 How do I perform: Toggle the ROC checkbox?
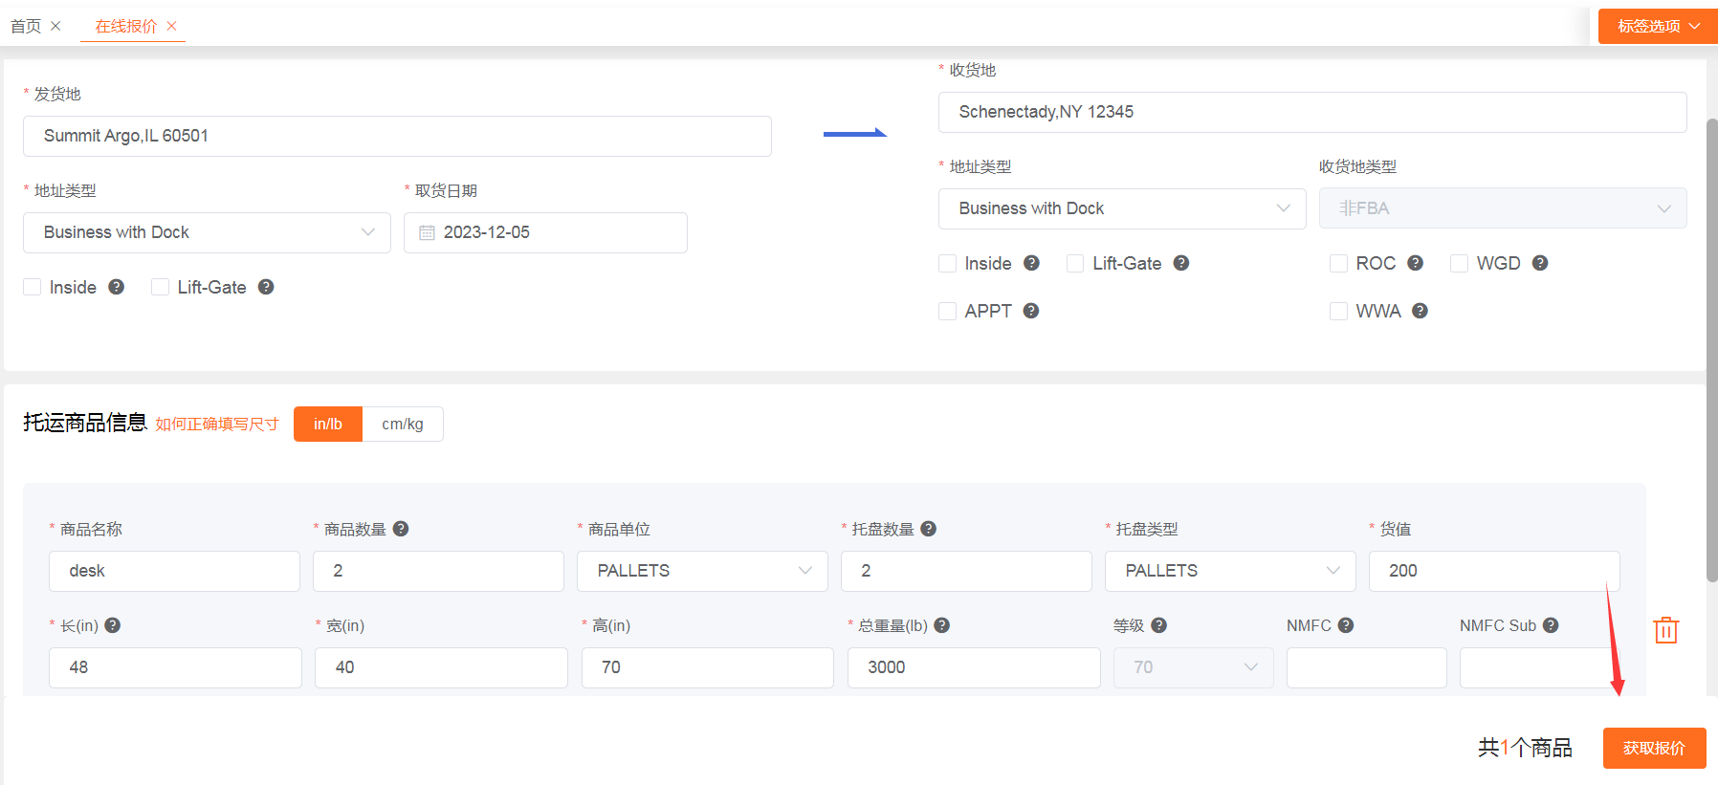(x=1338, y=264)
